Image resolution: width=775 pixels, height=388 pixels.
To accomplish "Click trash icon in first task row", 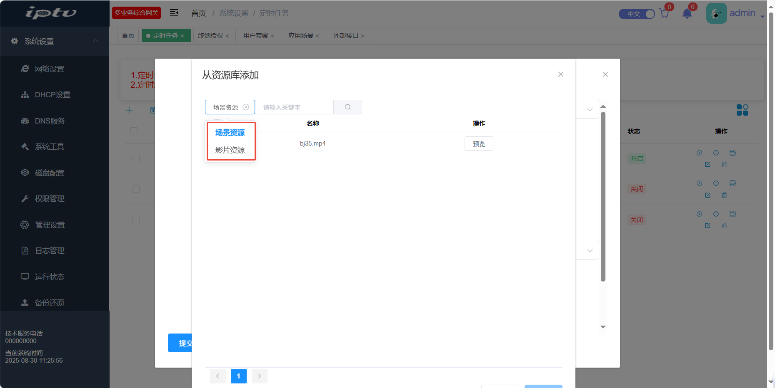I will [x=724, y=165].
